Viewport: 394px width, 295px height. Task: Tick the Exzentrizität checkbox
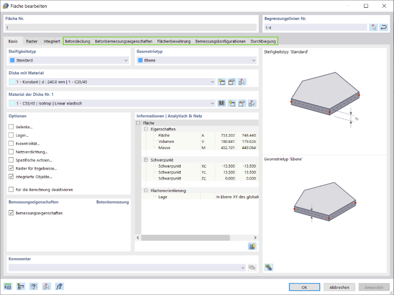(x=11, y=143)
